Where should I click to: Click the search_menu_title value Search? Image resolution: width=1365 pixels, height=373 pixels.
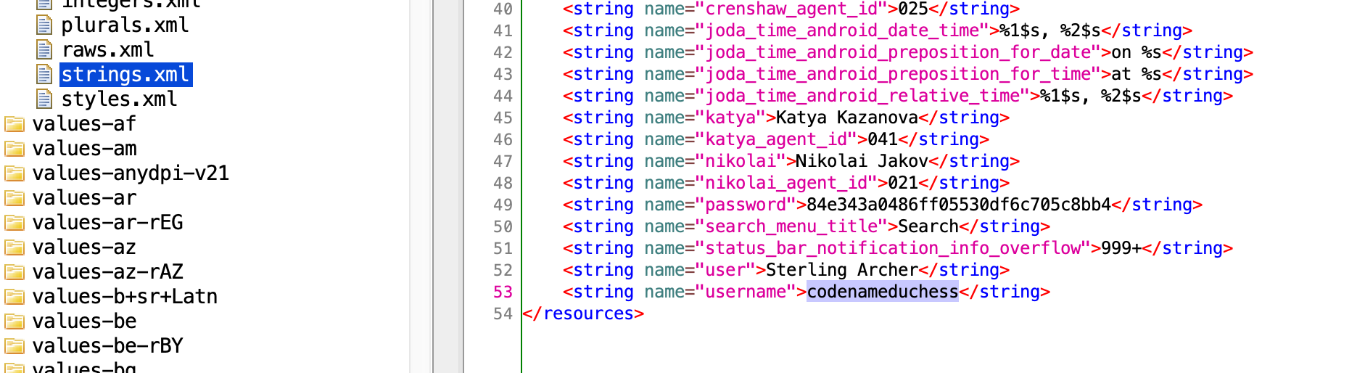pos(928,227)
